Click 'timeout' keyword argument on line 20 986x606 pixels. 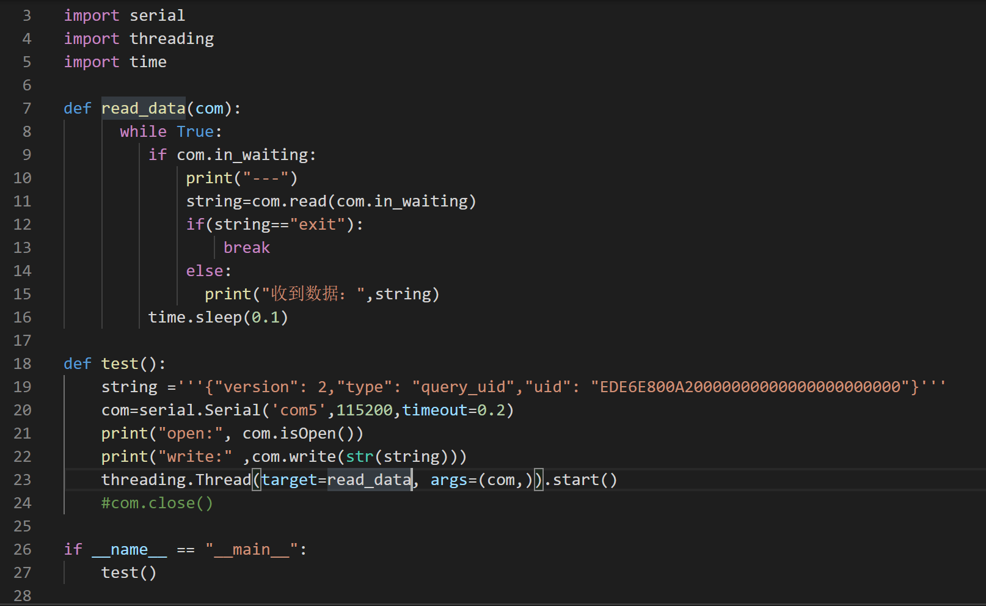click(x=435, y=410)
